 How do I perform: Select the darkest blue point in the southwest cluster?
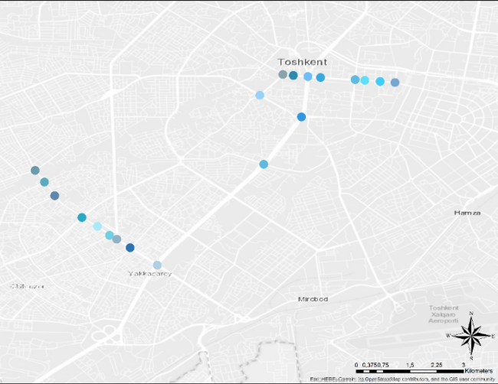[130, 248]
